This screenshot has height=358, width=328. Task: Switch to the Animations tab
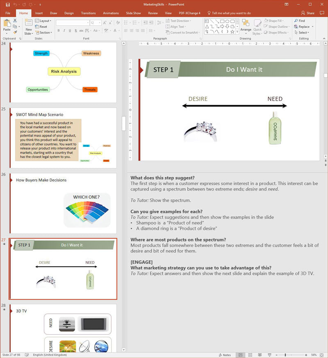111,13
